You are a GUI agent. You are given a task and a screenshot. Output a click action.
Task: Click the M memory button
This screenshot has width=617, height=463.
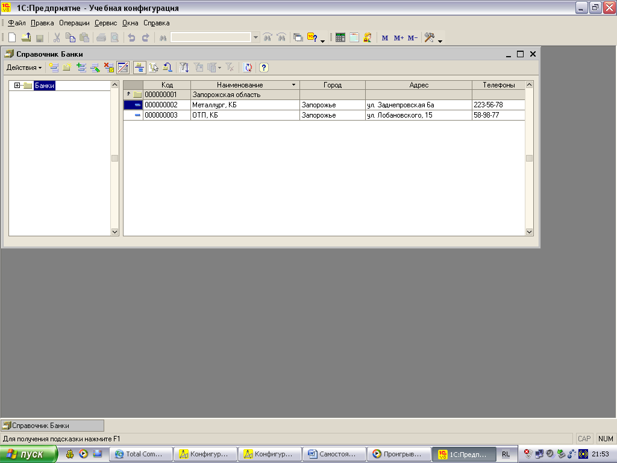point(385,38)
